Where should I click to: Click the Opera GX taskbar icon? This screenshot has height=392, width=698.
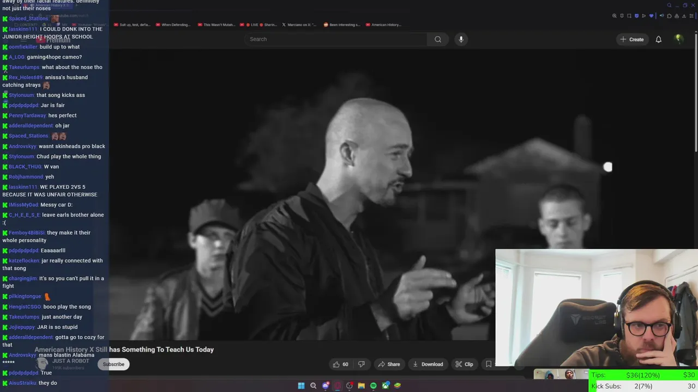338,385
